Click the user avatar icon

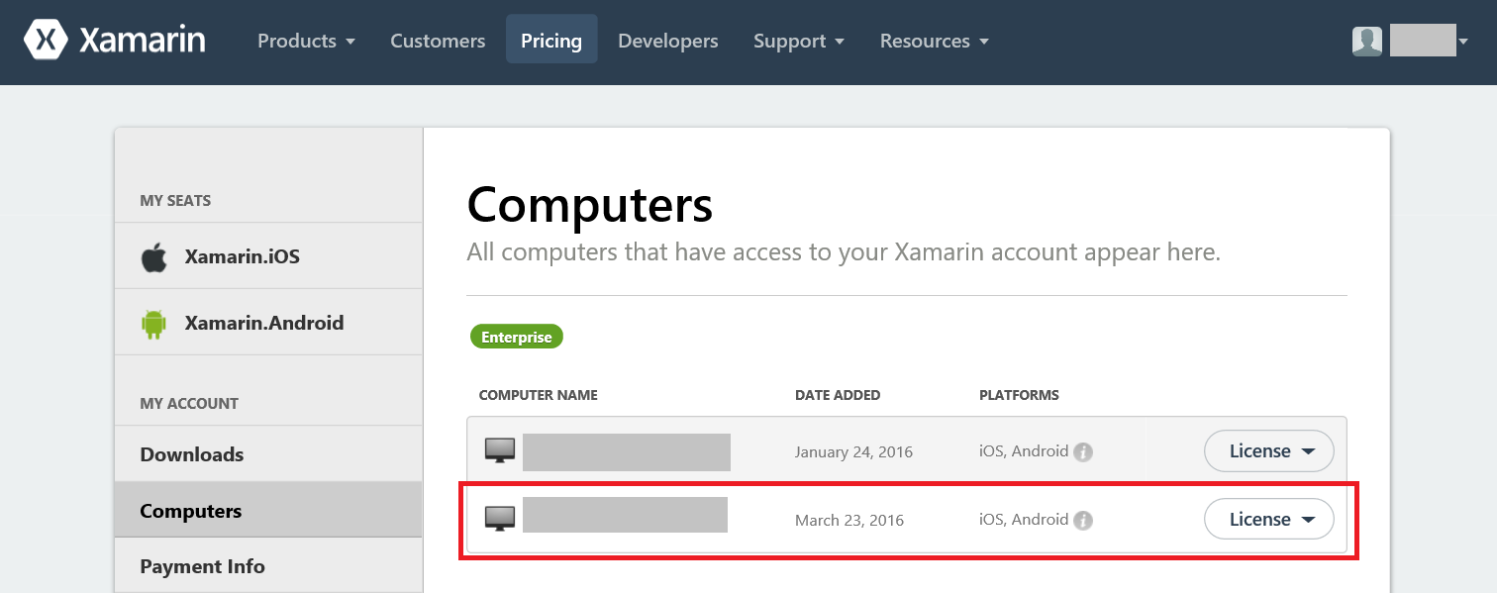coord(1367,41)
